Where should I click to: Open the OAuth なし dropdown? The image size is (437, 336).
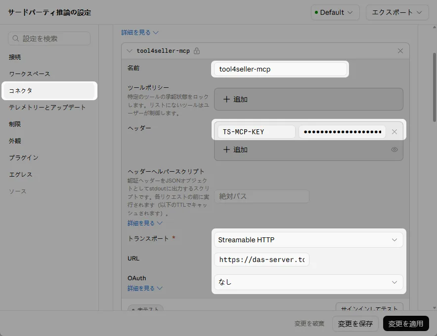coord(308,282)
